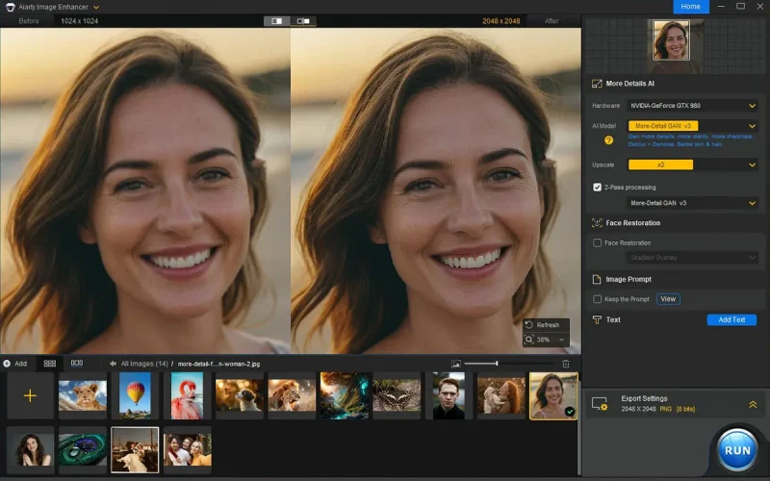Open the Hardware dropdown showing NVIDIA GeForce GTX 980
This screenshot has width=770, height=481.
[x=692, y=106]
